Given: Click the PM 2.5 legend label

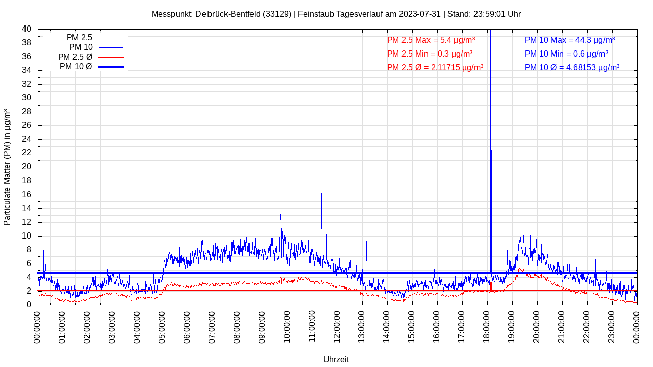Looking at the screenshot, I should 79,38.
